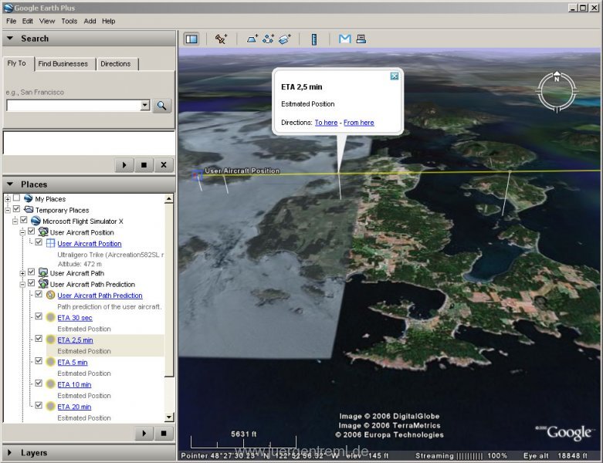Click the Add Path toolbar icon

tap(268, 39)
